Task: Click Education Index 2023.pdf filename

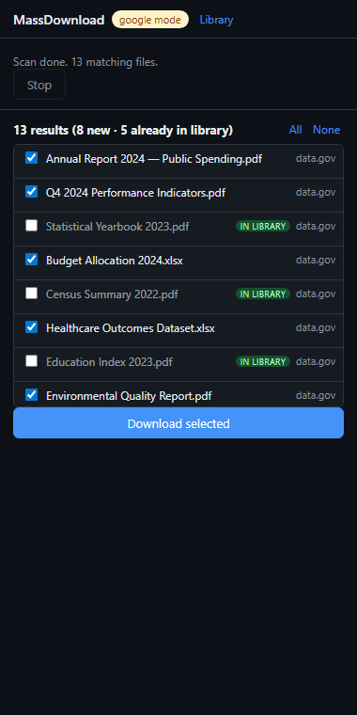Action: click(109, 362)
